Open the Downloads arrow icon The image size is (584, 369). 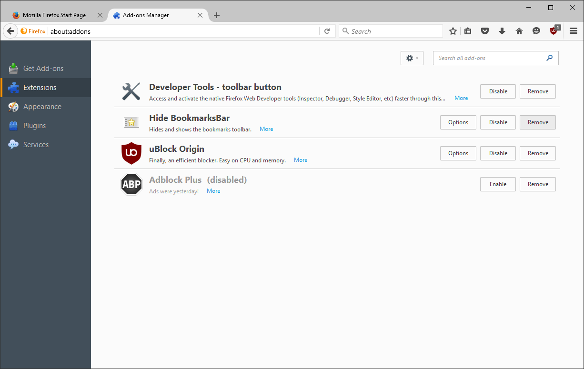pyautogui.click(x=502, y=31)
